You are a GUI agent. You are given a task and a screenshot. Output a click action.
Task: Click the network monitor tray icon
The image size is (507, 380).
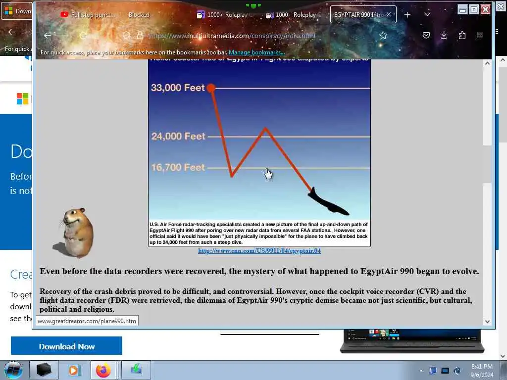pyautogui.click(x=445, y=371)
